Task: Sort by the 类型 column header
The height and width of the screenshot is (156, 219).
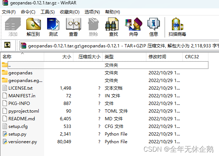Action: [124, 57]
